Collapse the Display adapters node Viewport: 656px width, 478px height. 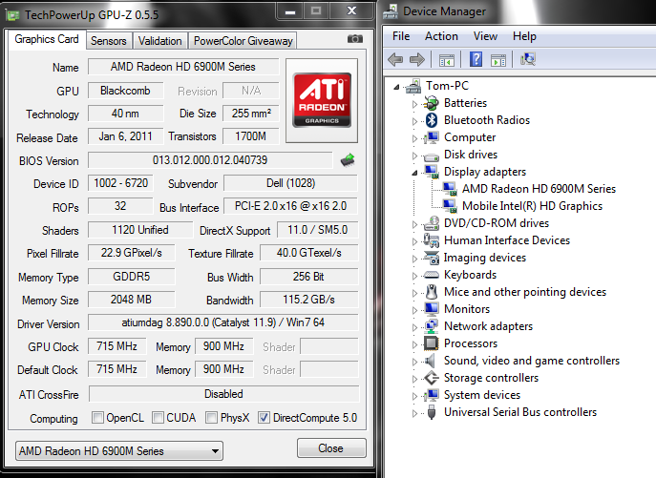414,173
